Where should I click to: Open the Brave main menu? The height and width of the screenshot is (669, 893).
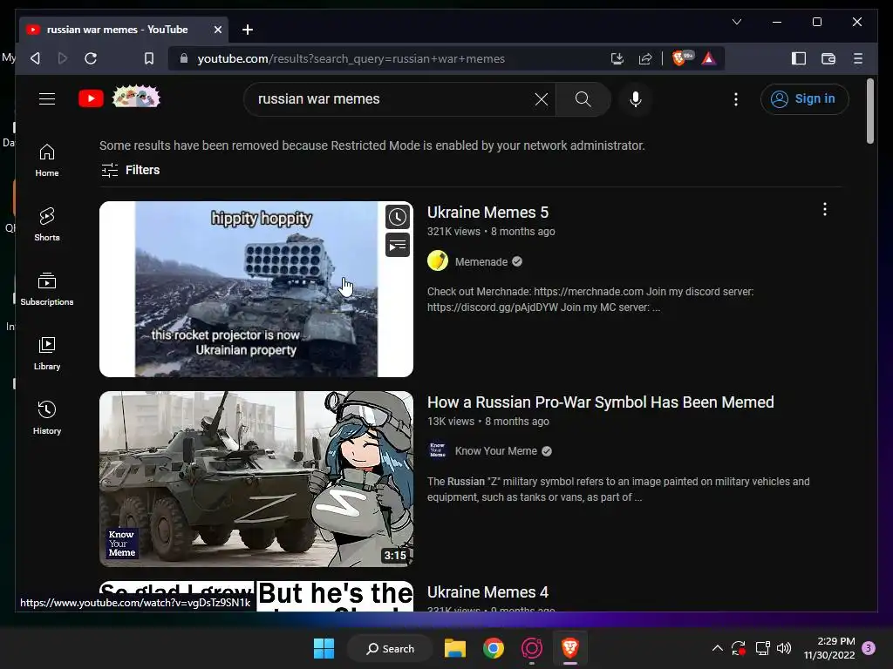pyautogui.click(x=858, y=58)
